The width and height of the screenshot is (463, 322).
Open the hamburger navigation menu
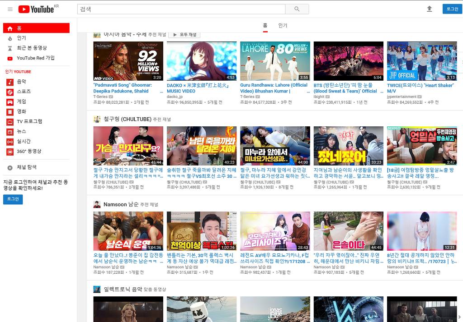click(10, 9)
